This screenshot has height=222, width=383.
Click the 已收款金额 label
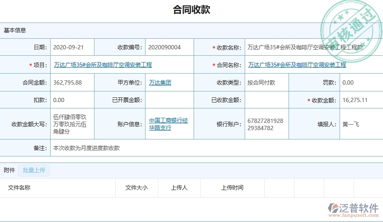[x=226, y=100]
